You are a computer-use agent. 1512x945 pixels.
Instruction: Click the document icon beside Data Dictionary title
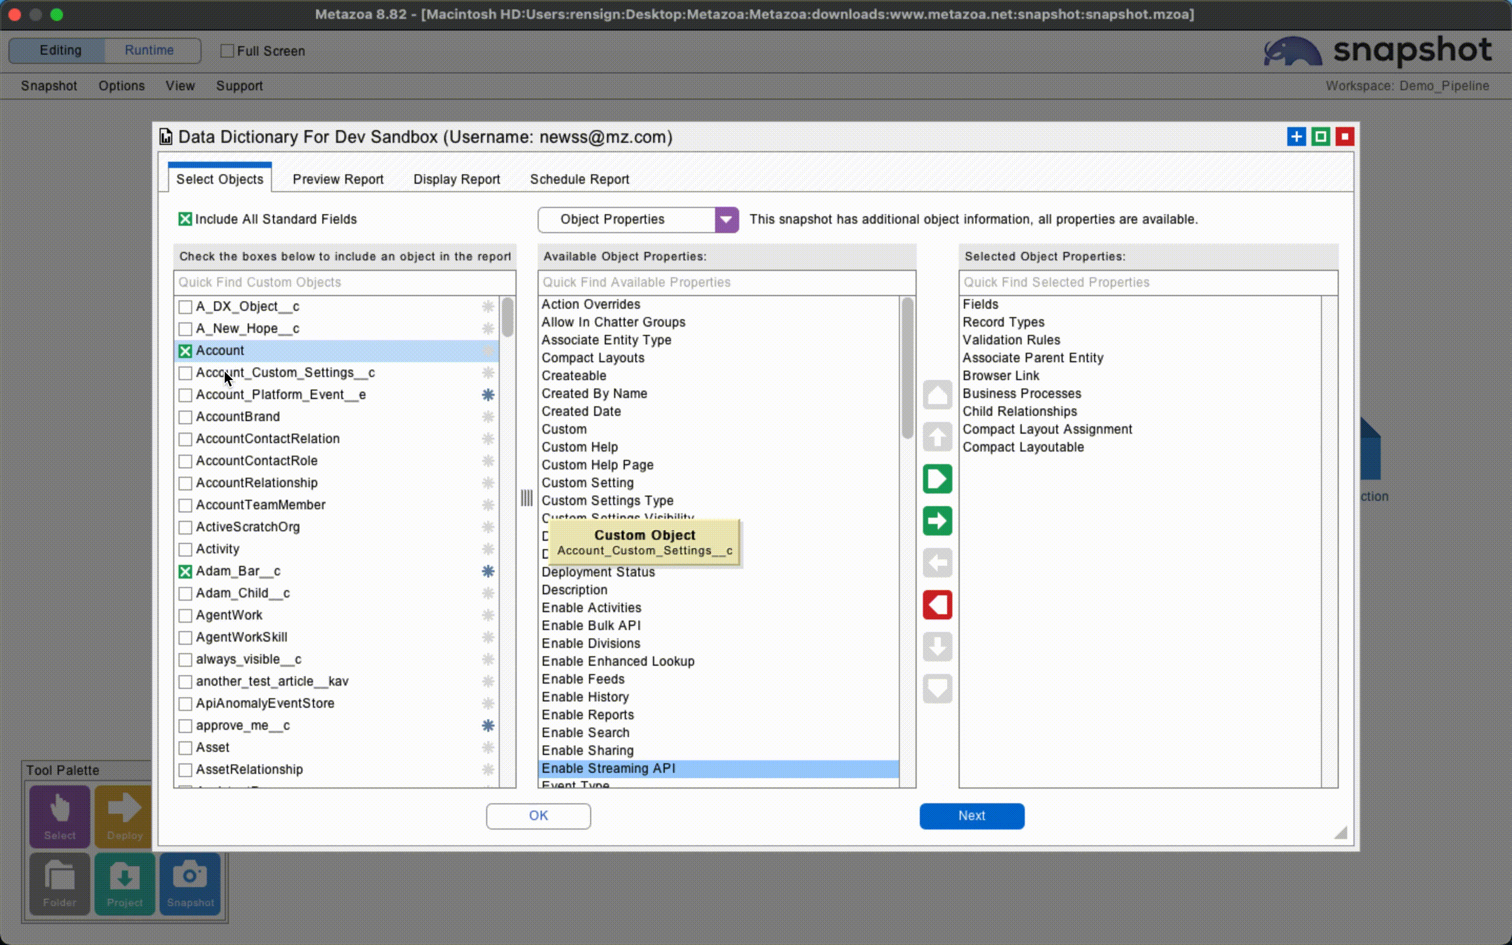165,137
